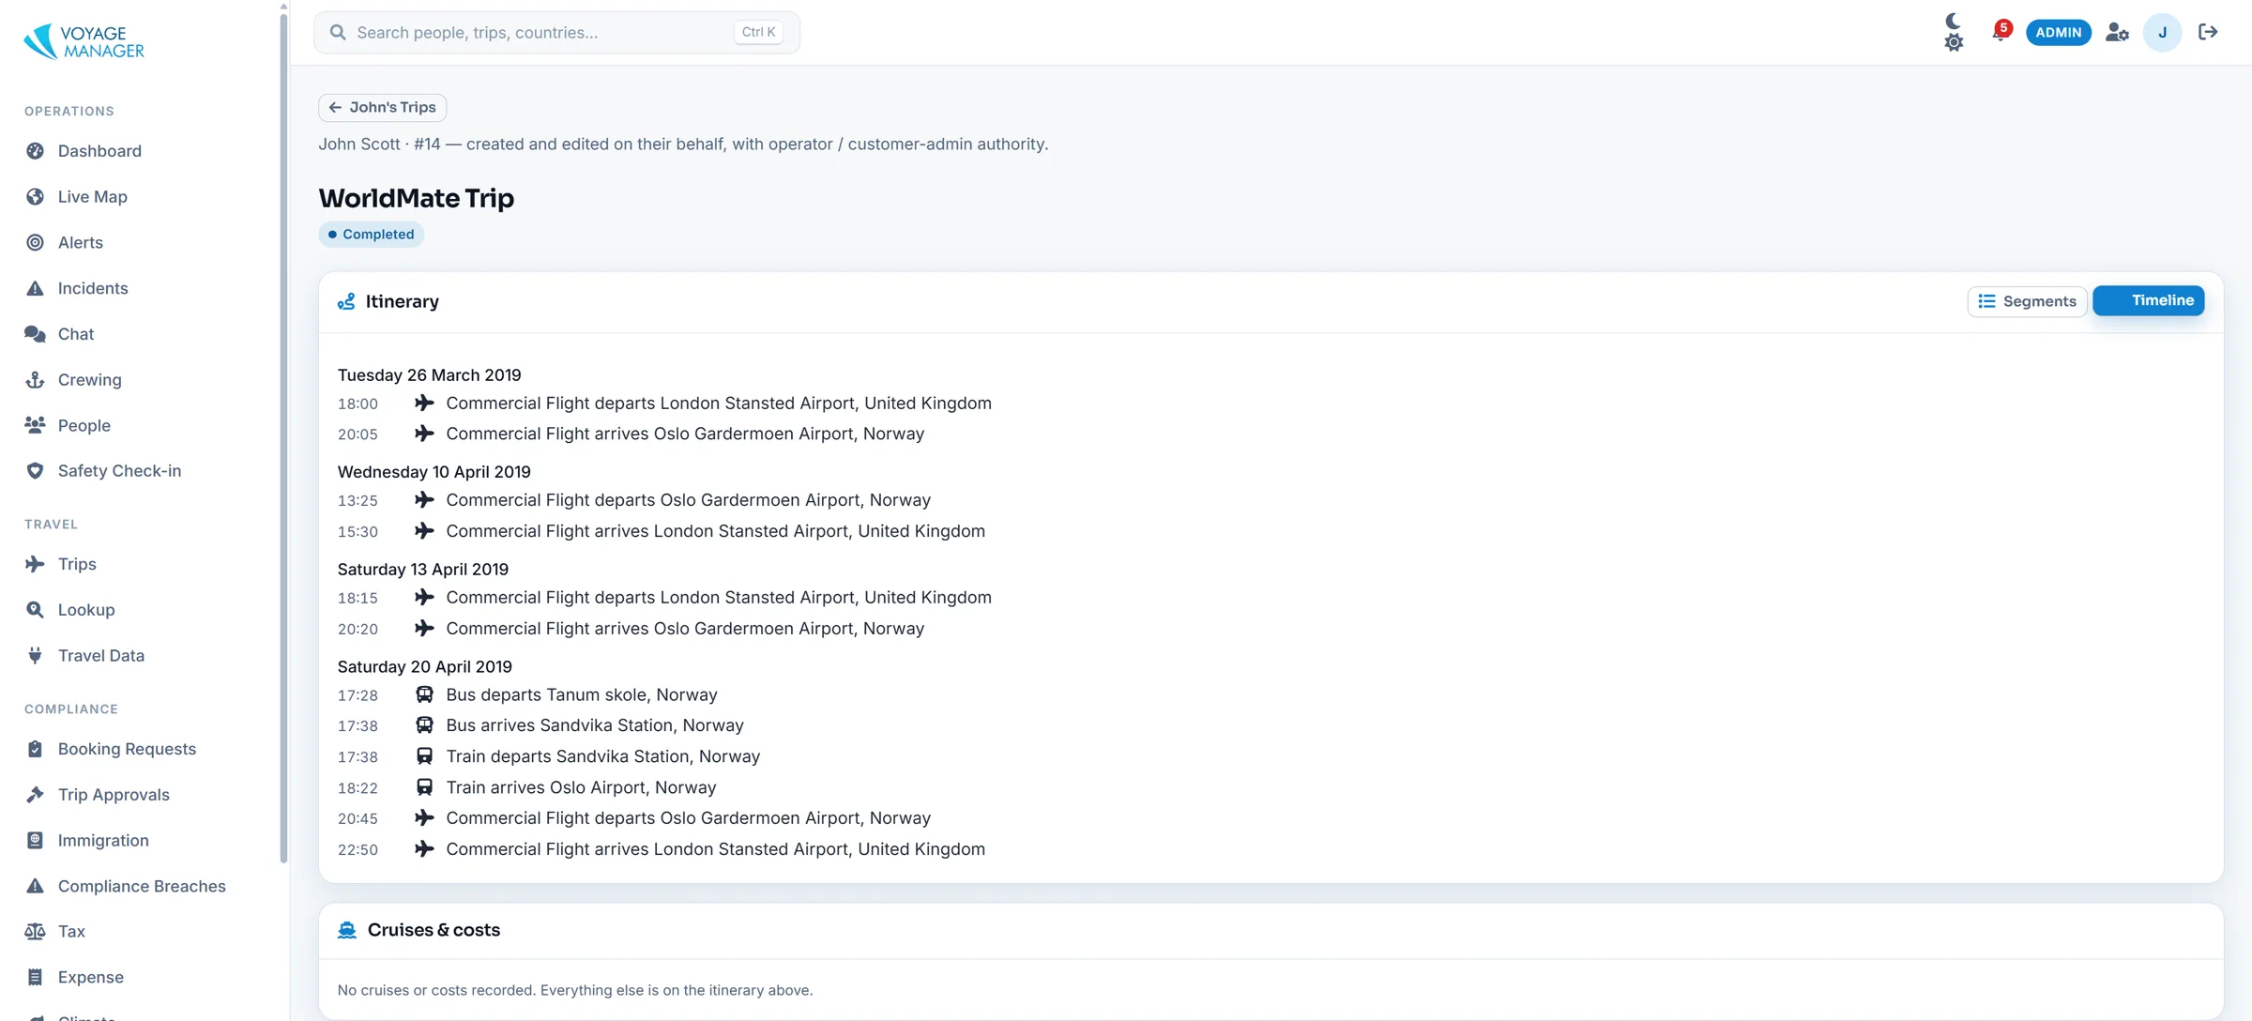The height and width of the screenshot is (1021, 2252).
Task: Switch itinerary to Segments view
Action: pyautogui.click(x=2027, y=301)
